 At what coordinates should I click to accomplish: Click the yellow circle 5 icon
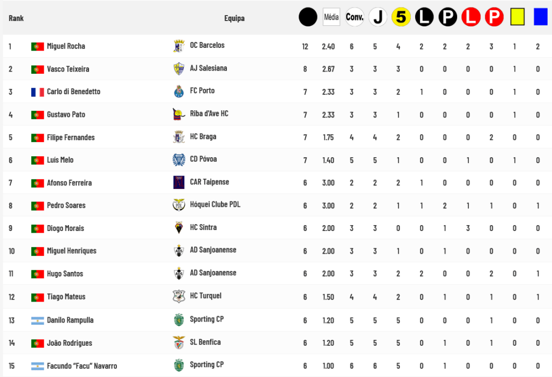pyautogui.click(x=401, y=18)
